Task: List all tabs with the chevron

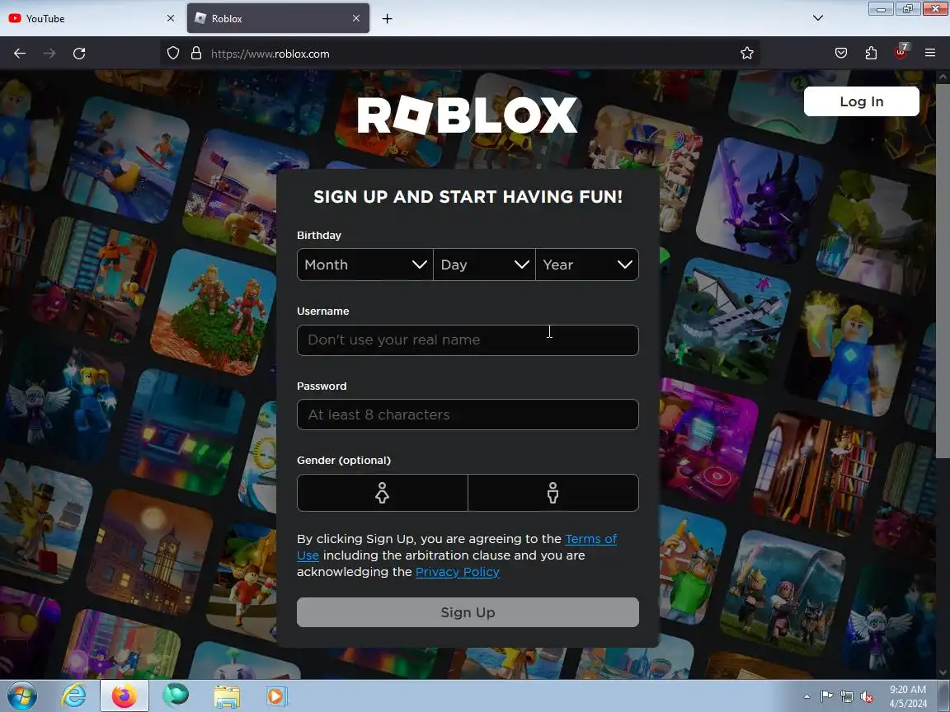Action: pos(818,18)
